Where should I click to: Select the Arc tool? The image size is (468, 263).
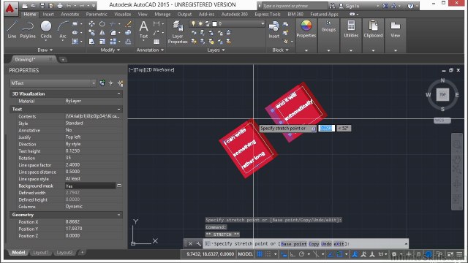(x=63, y=29)
